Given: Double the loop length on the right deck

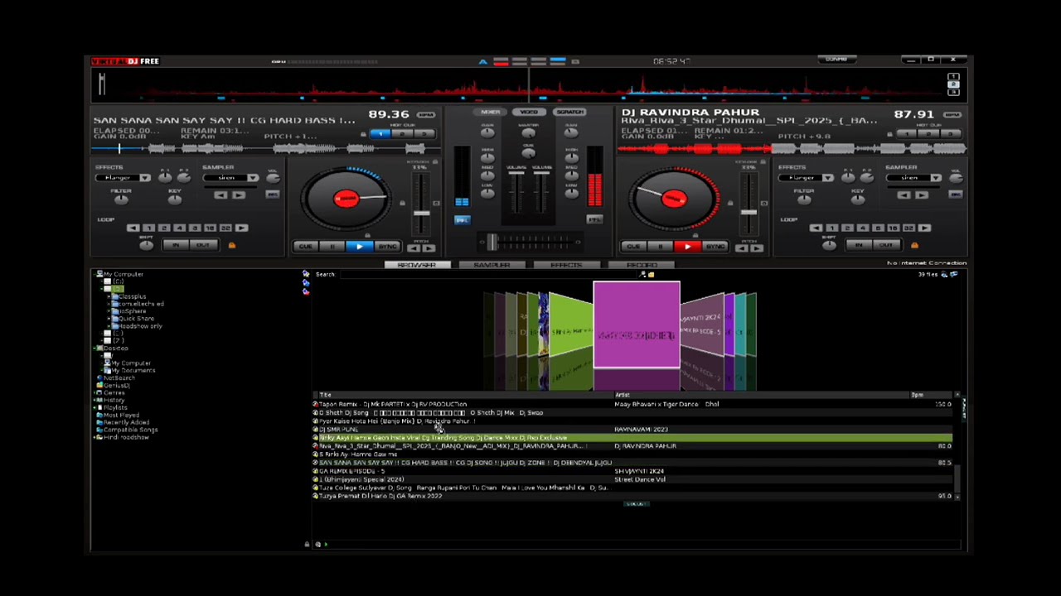Looking at the screenshot, I should (x=924, y=228).
